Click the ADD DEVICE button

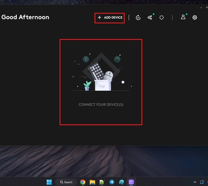[x=110, y=17]
